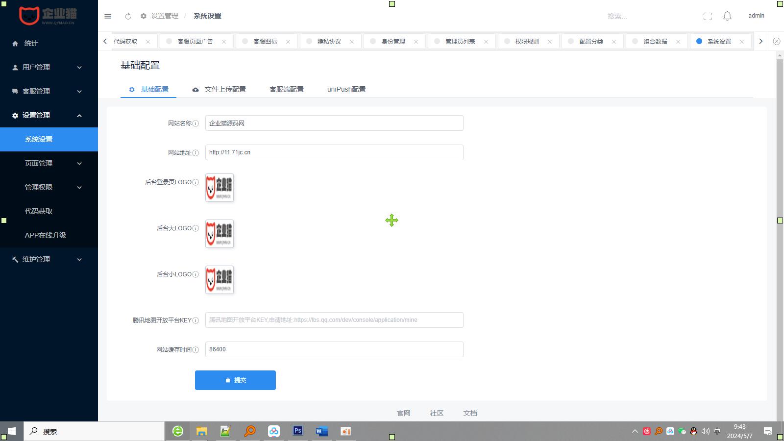This screenshot has width=784, height=441.
Task: Open the notification bell
Action: pos(727,16)
